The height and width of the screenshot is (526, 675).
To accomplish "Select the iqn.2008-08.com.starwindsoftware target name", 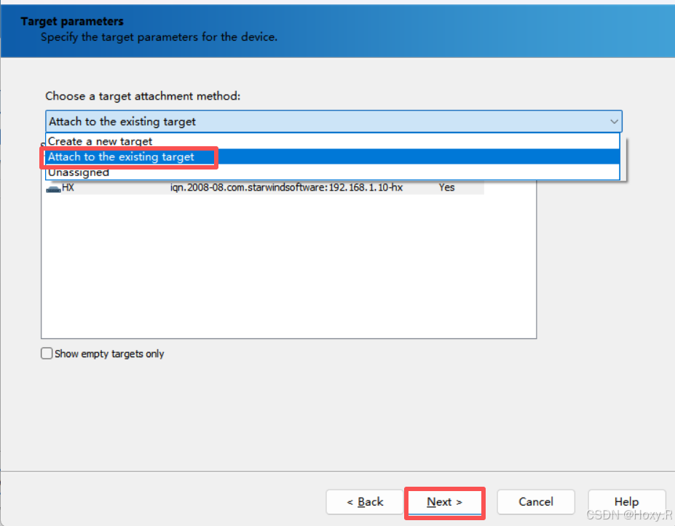I will click(x=286, y=188).
